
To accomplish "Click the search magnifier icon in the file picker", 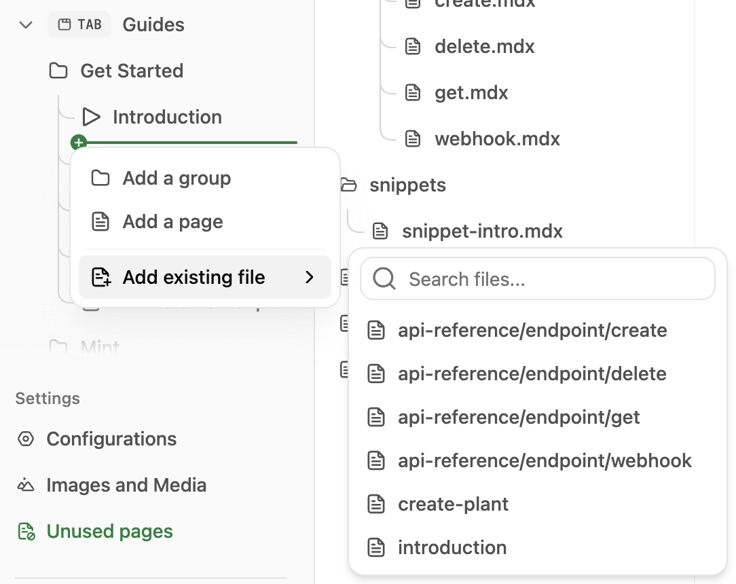I will [383, 278].
